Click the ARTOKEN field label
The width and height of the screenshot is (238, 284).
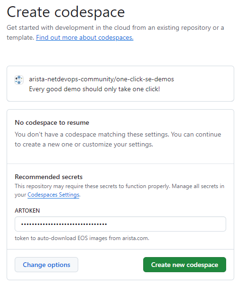(27, 210)
